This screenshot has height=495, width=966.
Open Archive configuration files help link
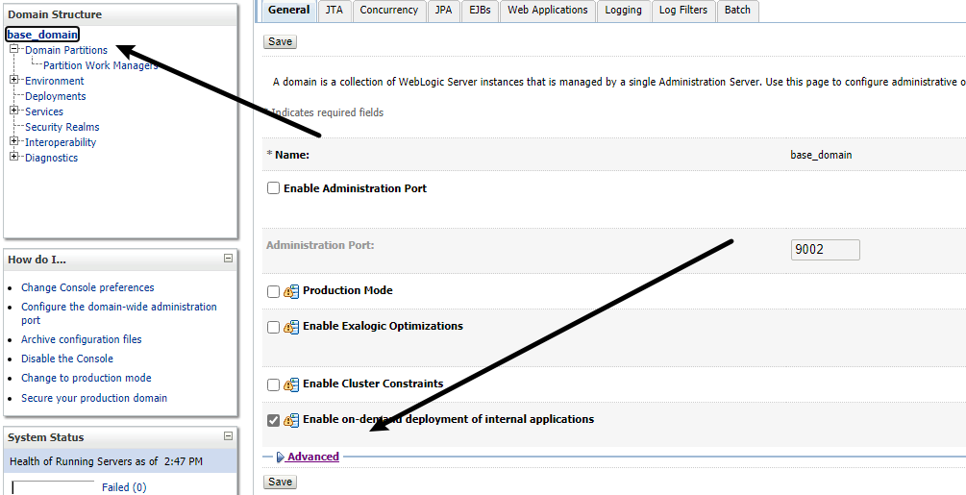(x=82, y=339)
